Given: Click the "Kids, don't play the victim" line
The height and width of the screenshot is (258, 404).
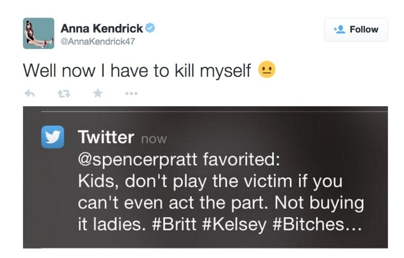Looking at the screenshot, I should tap(210, 181).
